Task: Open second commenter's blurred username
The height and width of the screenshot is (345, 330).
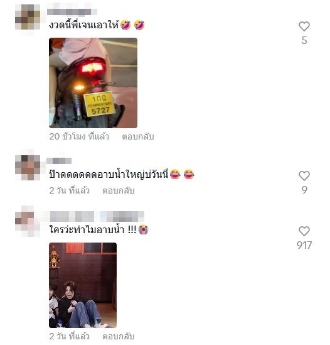Action: [x=59, y=161]
